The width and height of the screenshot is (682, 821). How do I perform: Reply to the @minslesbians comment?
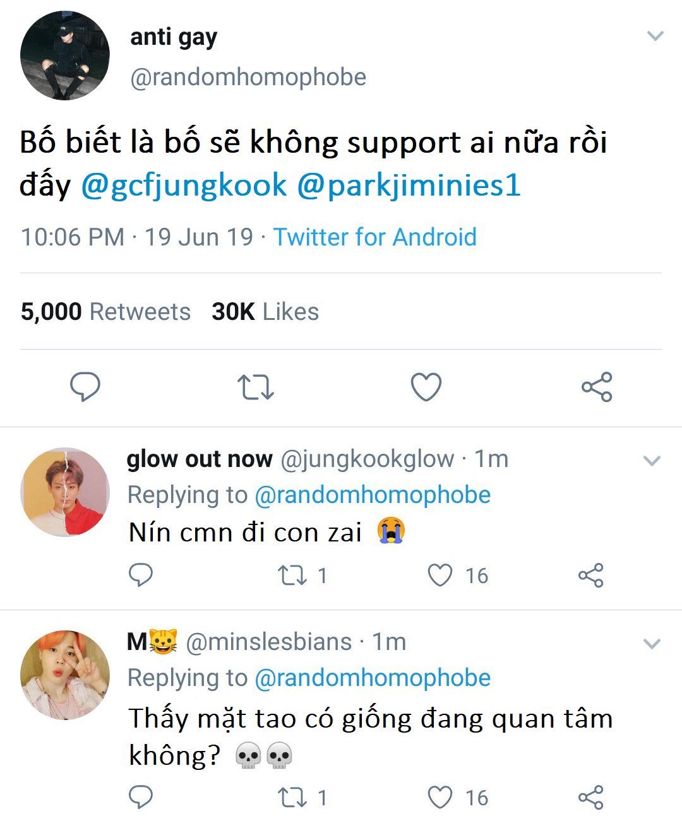[x=141, y=797]
